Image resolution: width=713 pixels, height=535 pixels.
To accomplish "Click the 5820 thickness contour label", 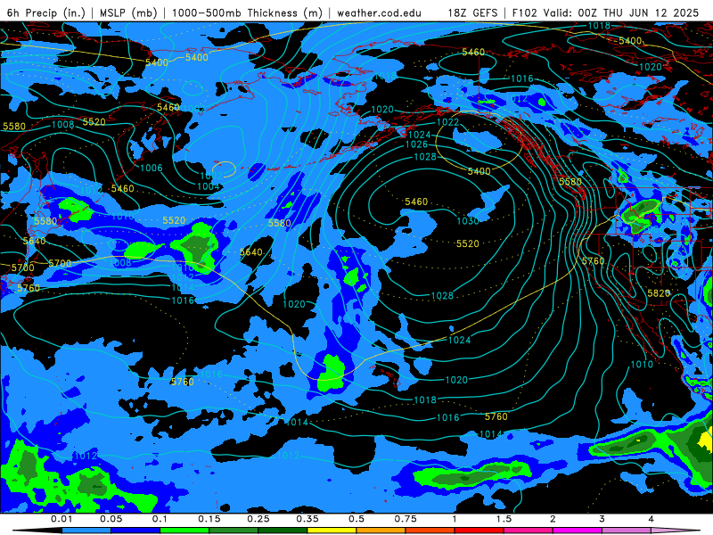I will [659, 293].
